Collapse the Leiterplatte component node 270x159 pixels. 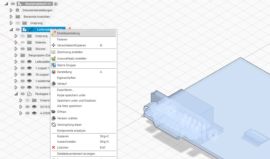pos(11,29)
